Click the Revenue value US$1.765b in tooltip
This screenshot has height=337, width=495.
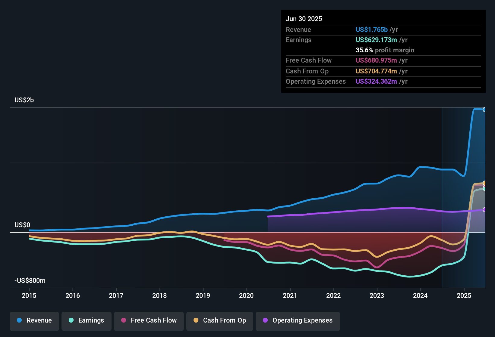pos(371,29)
